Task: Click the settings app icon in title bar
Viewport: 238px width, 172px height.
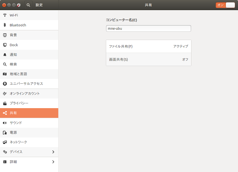Action: coord(19,5)
